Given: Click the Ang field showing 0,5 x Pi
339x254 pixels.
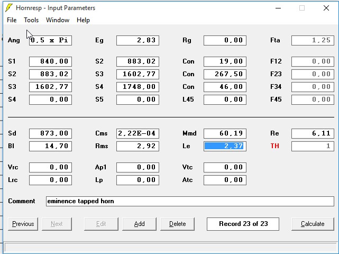Looking at the screenshot, I should coord(50,40).
